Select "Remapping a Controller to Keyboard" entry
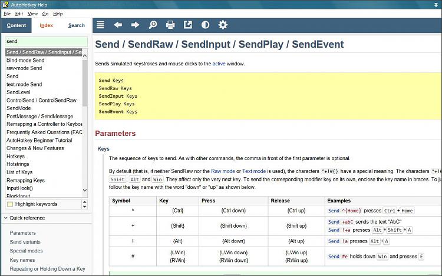 tap(44, 124)
